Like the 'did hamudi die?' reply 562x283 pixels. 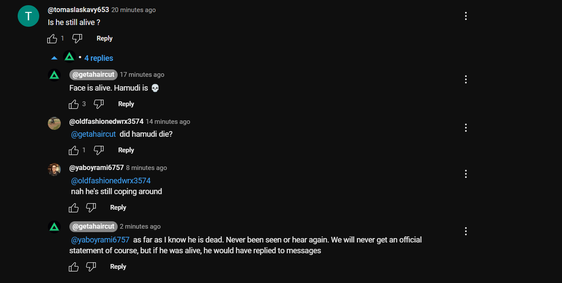pos(74,150)
